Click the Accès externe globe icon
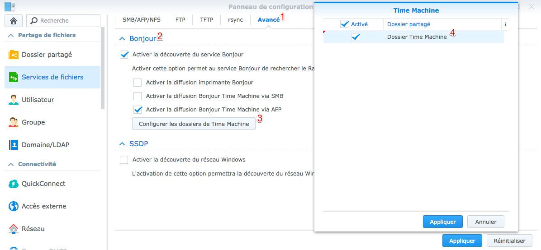Image resolution: width=541 pixels, height=250 pixels. pos(14,206)
